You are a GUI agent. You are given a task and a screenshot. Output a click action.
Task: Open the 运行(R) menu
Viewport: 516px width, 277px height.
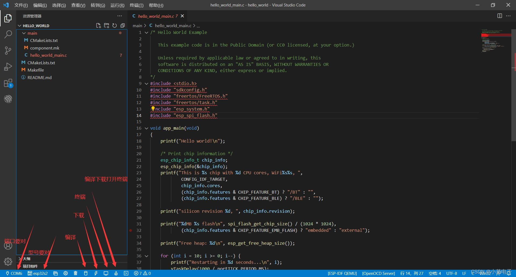(117, 5)
